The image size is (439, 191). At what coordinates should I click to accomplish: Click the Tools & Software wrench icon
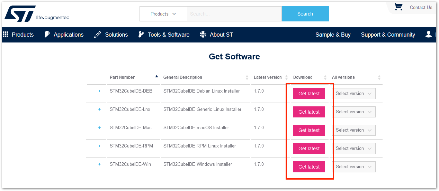[x=141, y=34]
